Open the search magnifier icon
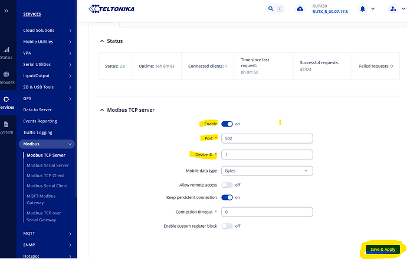The width and height of the screenshot is (407, 259). (271, 9)
